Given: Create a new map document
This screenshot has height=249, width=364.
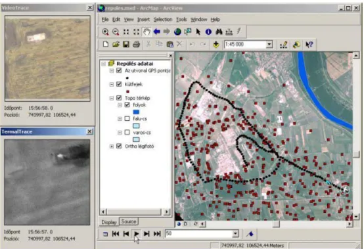Looking at the screenshot, I should 106,44.
